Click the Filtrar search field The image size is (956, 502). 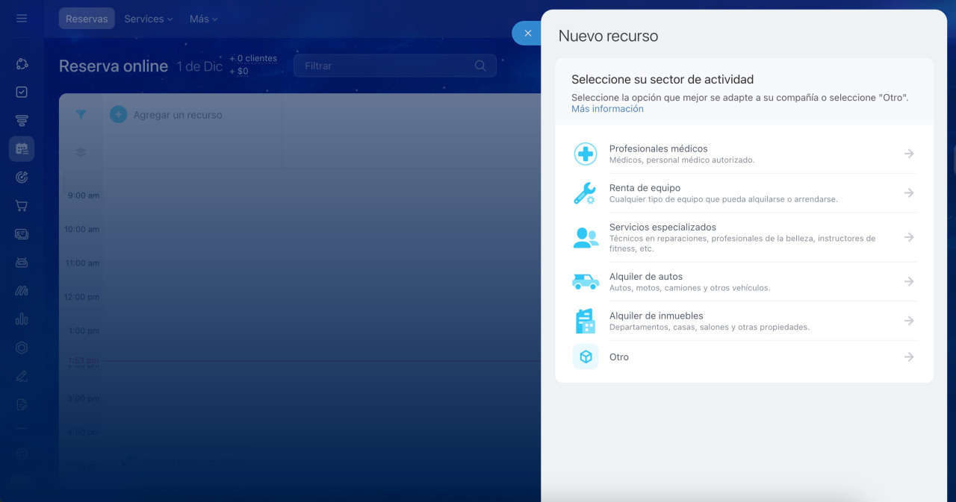pos(385,66)
